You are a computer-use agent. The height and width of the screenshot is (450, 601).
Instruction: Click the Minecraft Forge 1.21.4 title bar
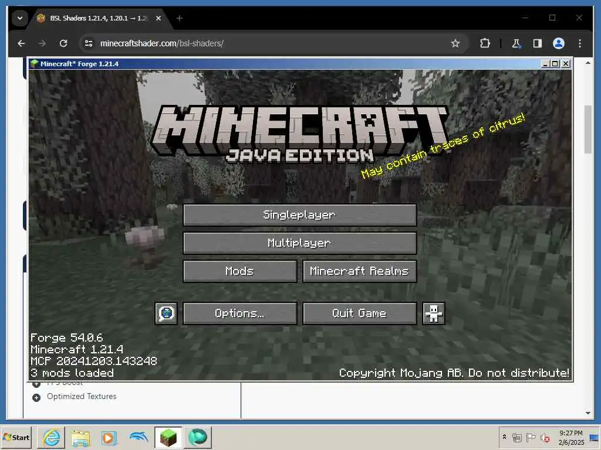283,63
